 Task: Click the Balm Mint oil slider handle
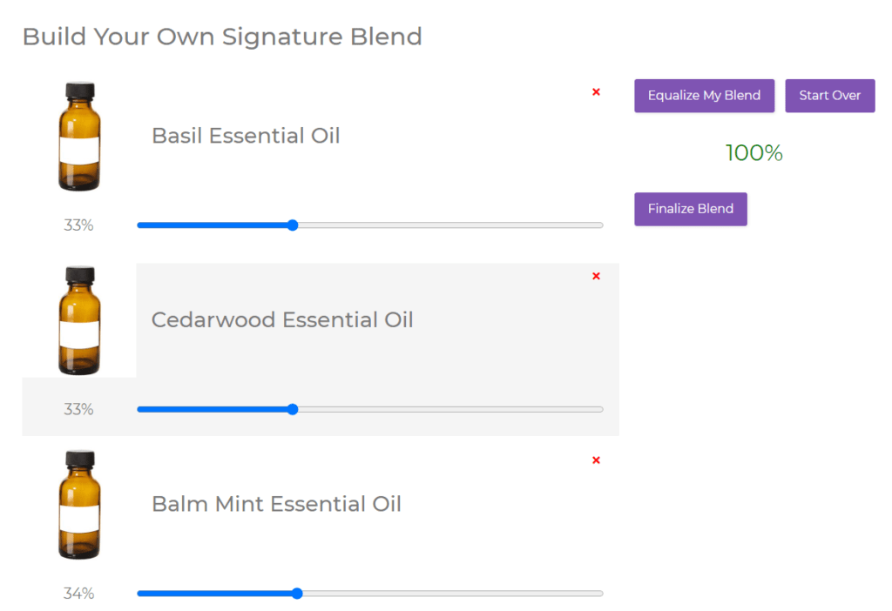pyautogui.click(x=297, y=594)
